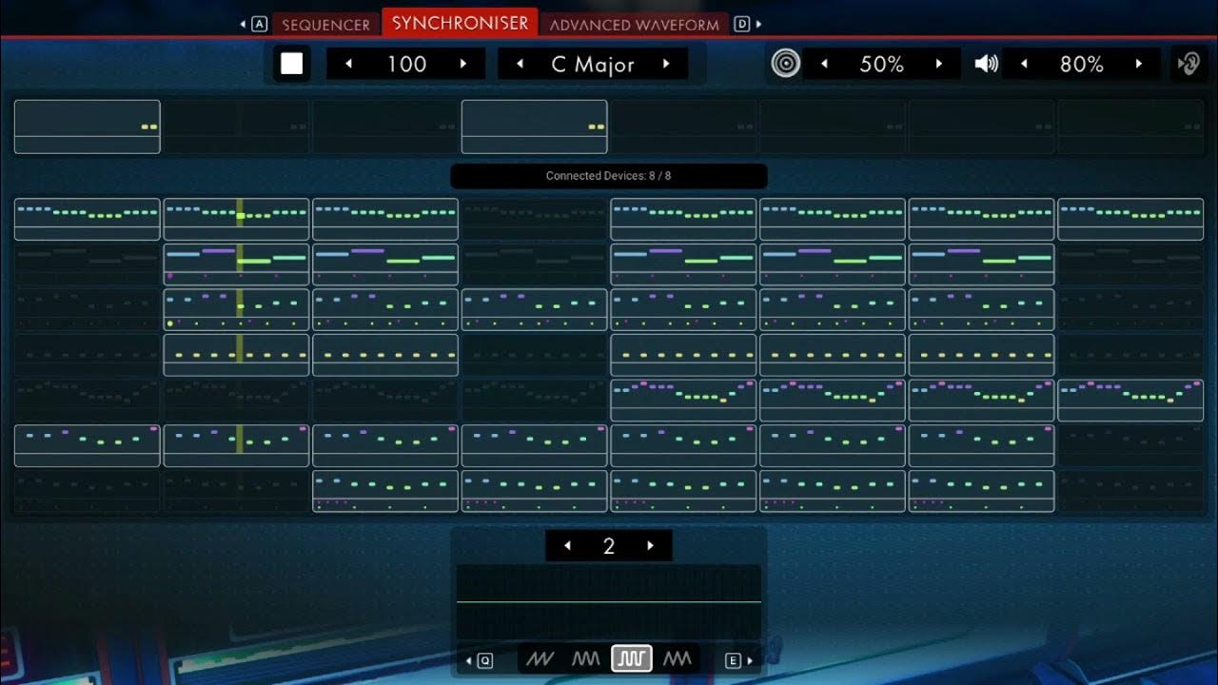Toggle row 7 pattern cell in column 3
Image resolution: width=1218 pixels, height=685 pixels.
coord(385,491)
